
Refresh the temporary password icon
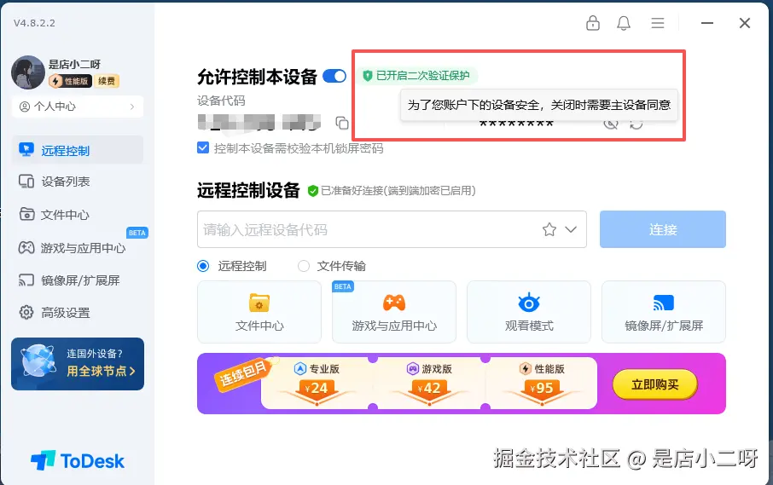[636, 123]
